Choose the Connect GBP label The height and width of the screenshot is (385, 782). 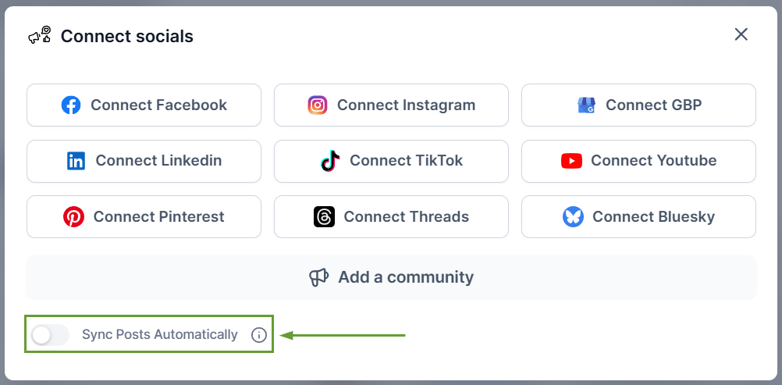(653, 105)
